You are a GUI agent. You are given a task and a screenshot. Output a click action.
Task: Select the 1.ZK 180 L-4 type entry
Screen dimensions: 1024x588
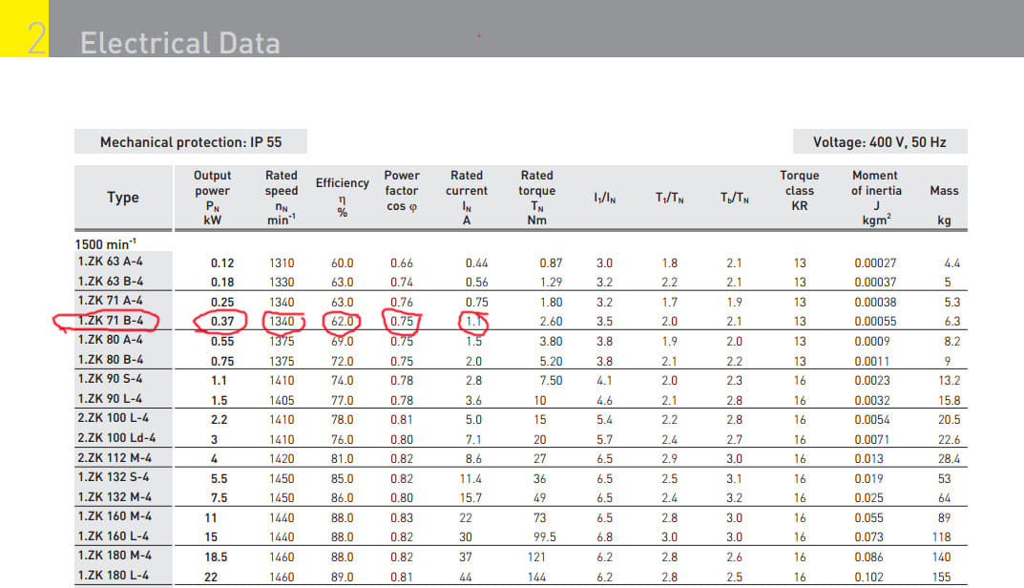111,576
